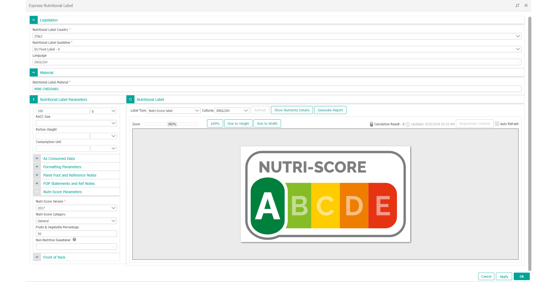The height and width of the screenshot is (282, 557).
Task: Click the Consumption Unit input field
Action: point(63,148)
